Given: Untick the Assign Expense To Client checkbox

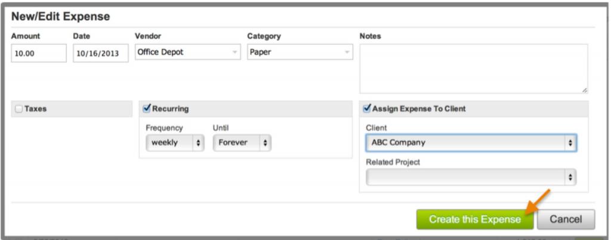Looking at the screenshot, I should click(x=367, y=109).
